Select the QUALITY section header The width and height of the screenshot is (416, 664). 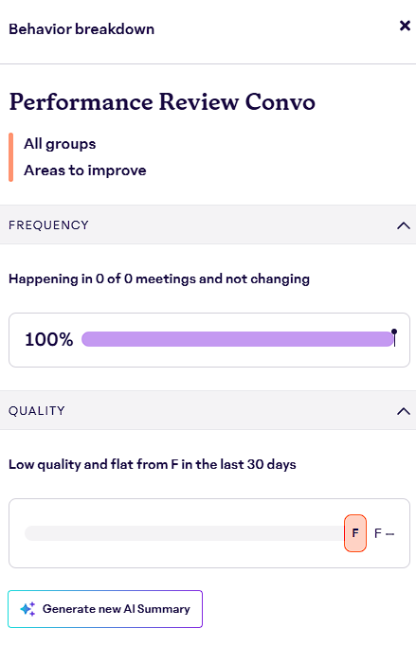coord(208,410)
